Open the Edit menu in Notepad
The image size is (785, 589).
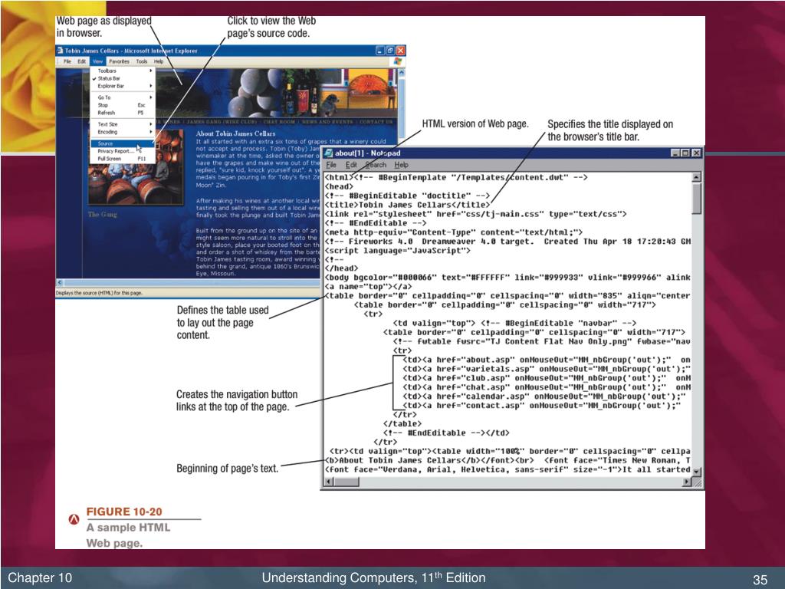tap(351, 165)
